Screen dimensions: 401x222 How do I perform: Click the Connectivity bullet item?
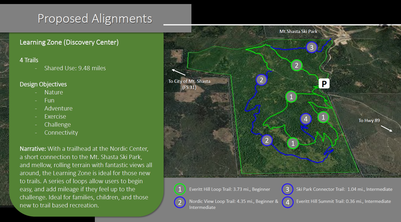[x=61, y=133]
